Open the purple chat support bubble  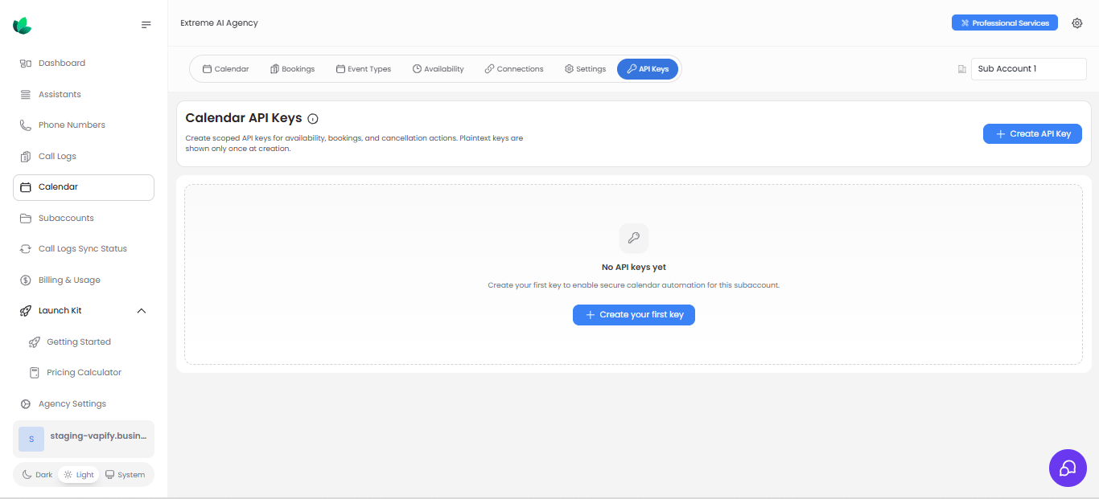[x=1068, y=468]
